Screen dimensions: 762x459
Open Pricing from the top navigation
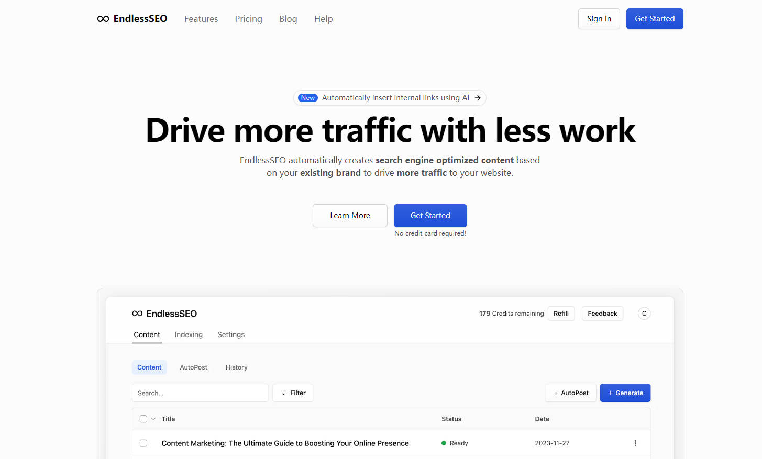tap(248, 19)
